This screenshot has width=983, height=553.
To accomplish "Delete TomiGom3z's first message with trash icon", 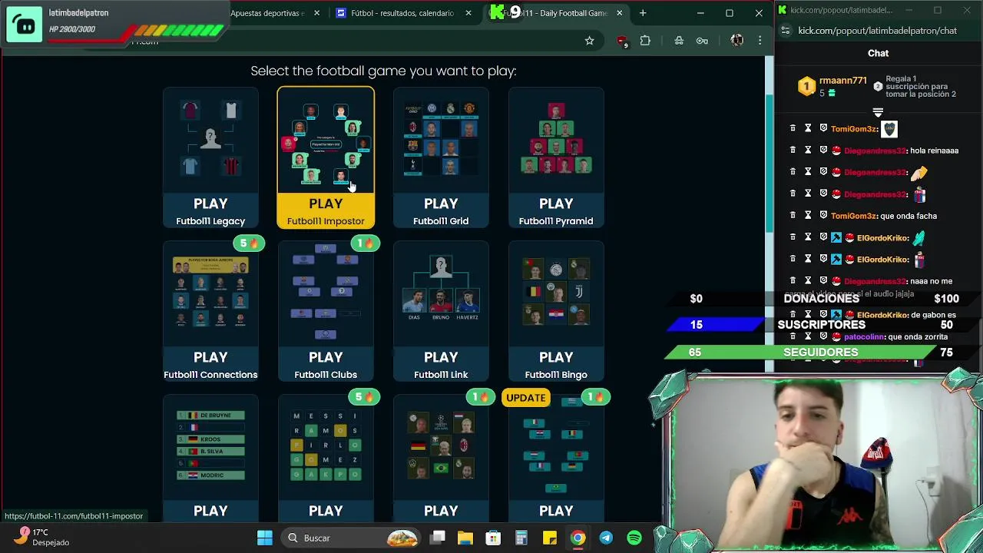I will pos(793,129).
